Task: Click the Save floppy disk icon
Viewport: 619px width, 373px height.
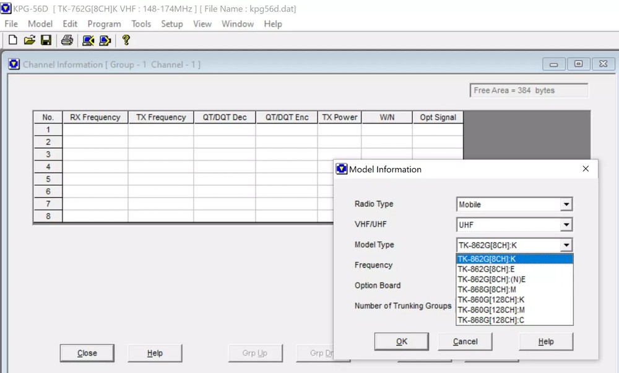Action: click(46, 40)
